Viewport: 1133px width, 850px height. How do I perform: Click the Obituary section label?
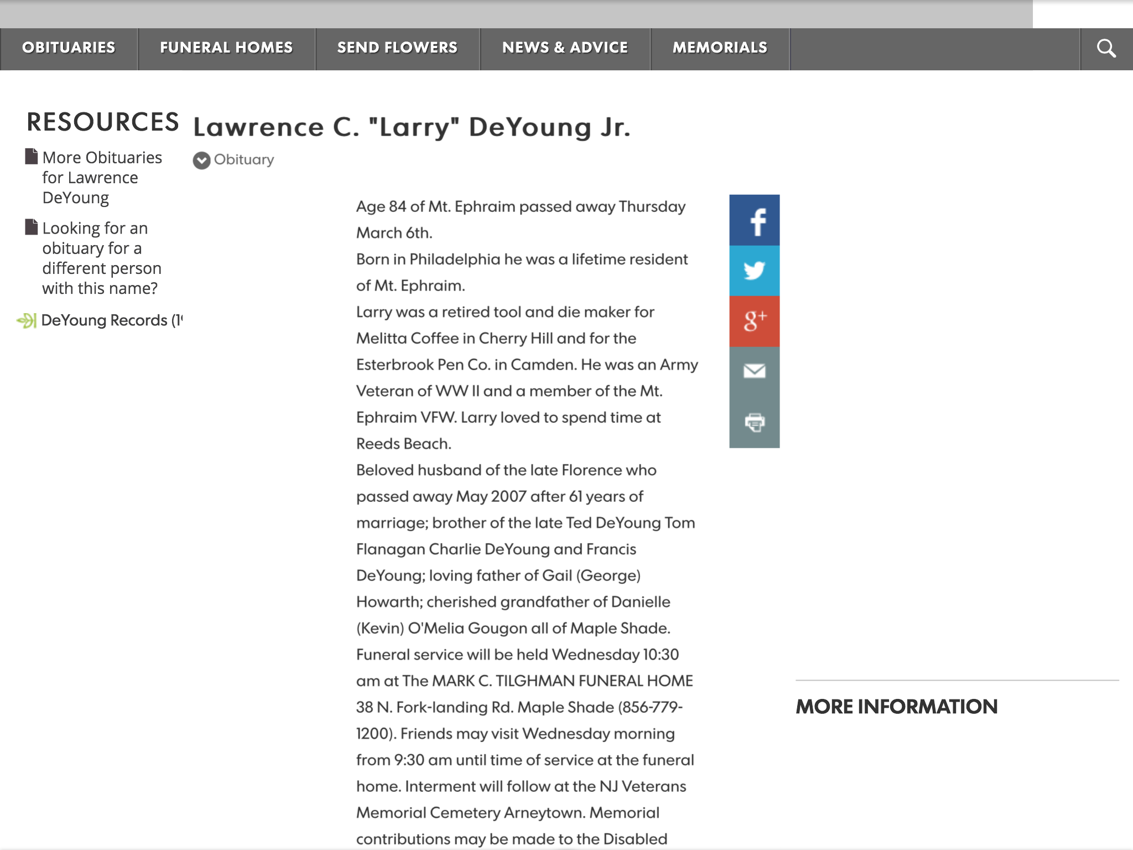pos(243,160)
